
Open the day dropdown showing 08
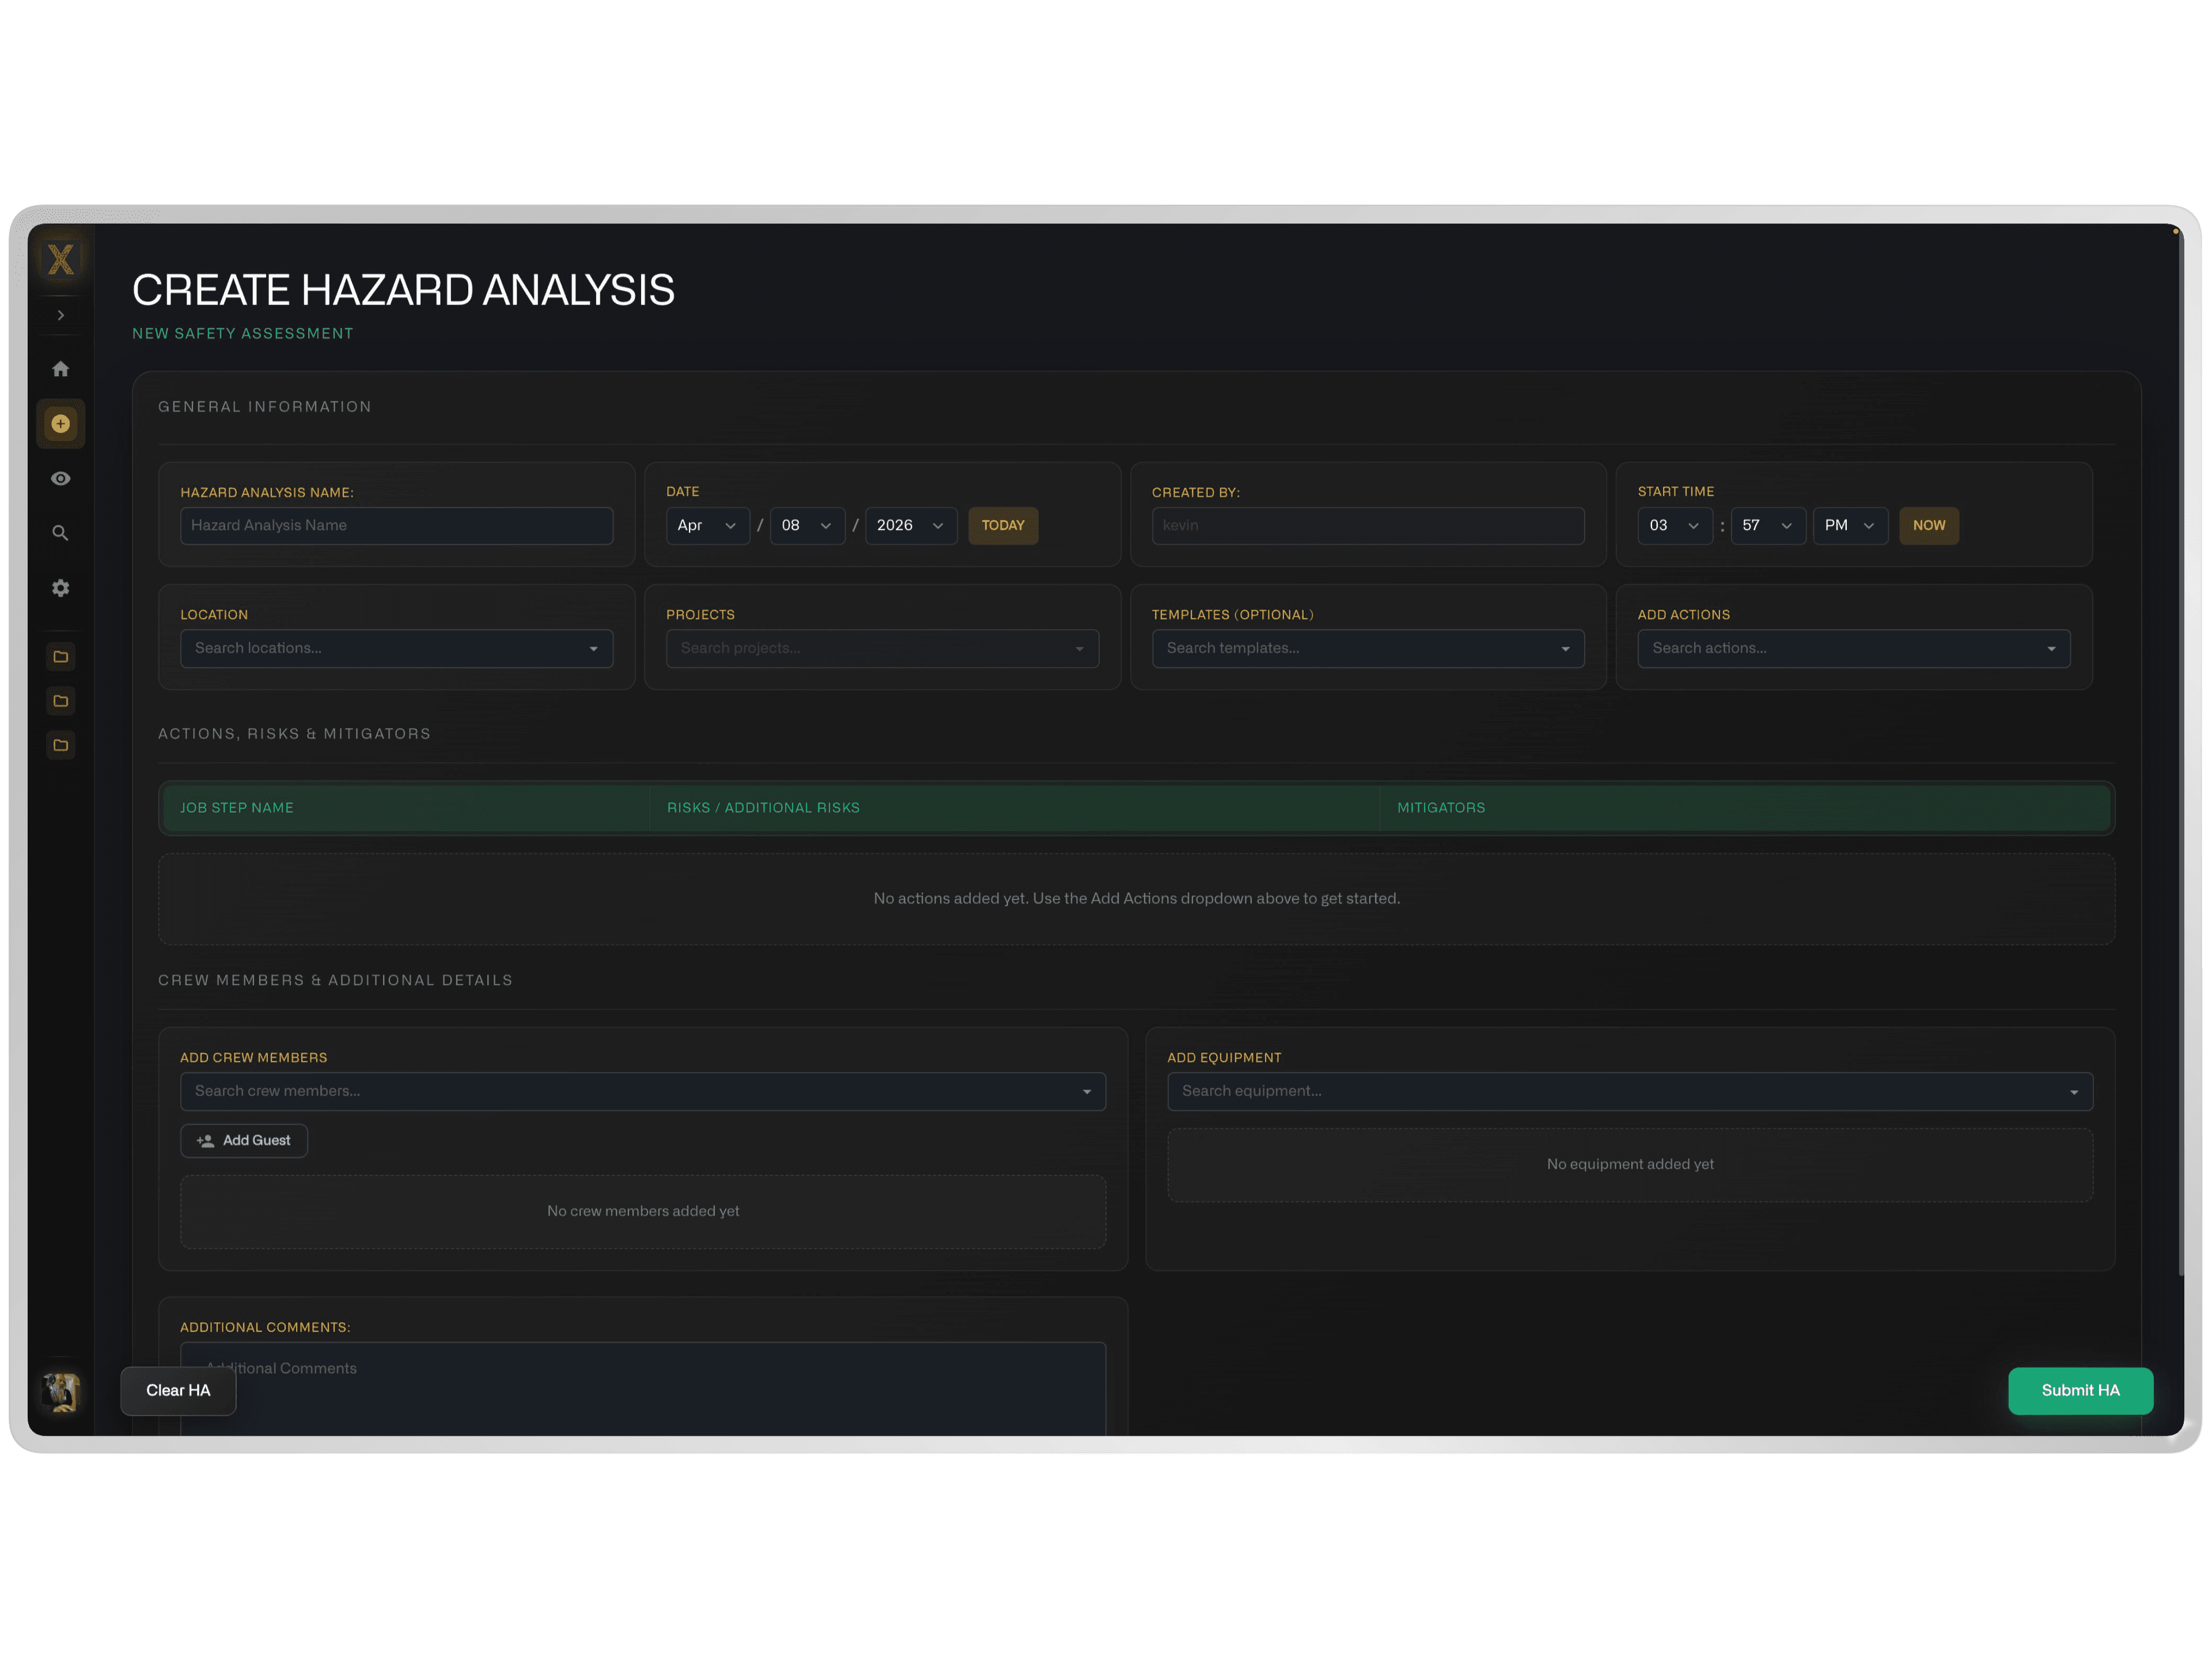(x=808, y=526)
